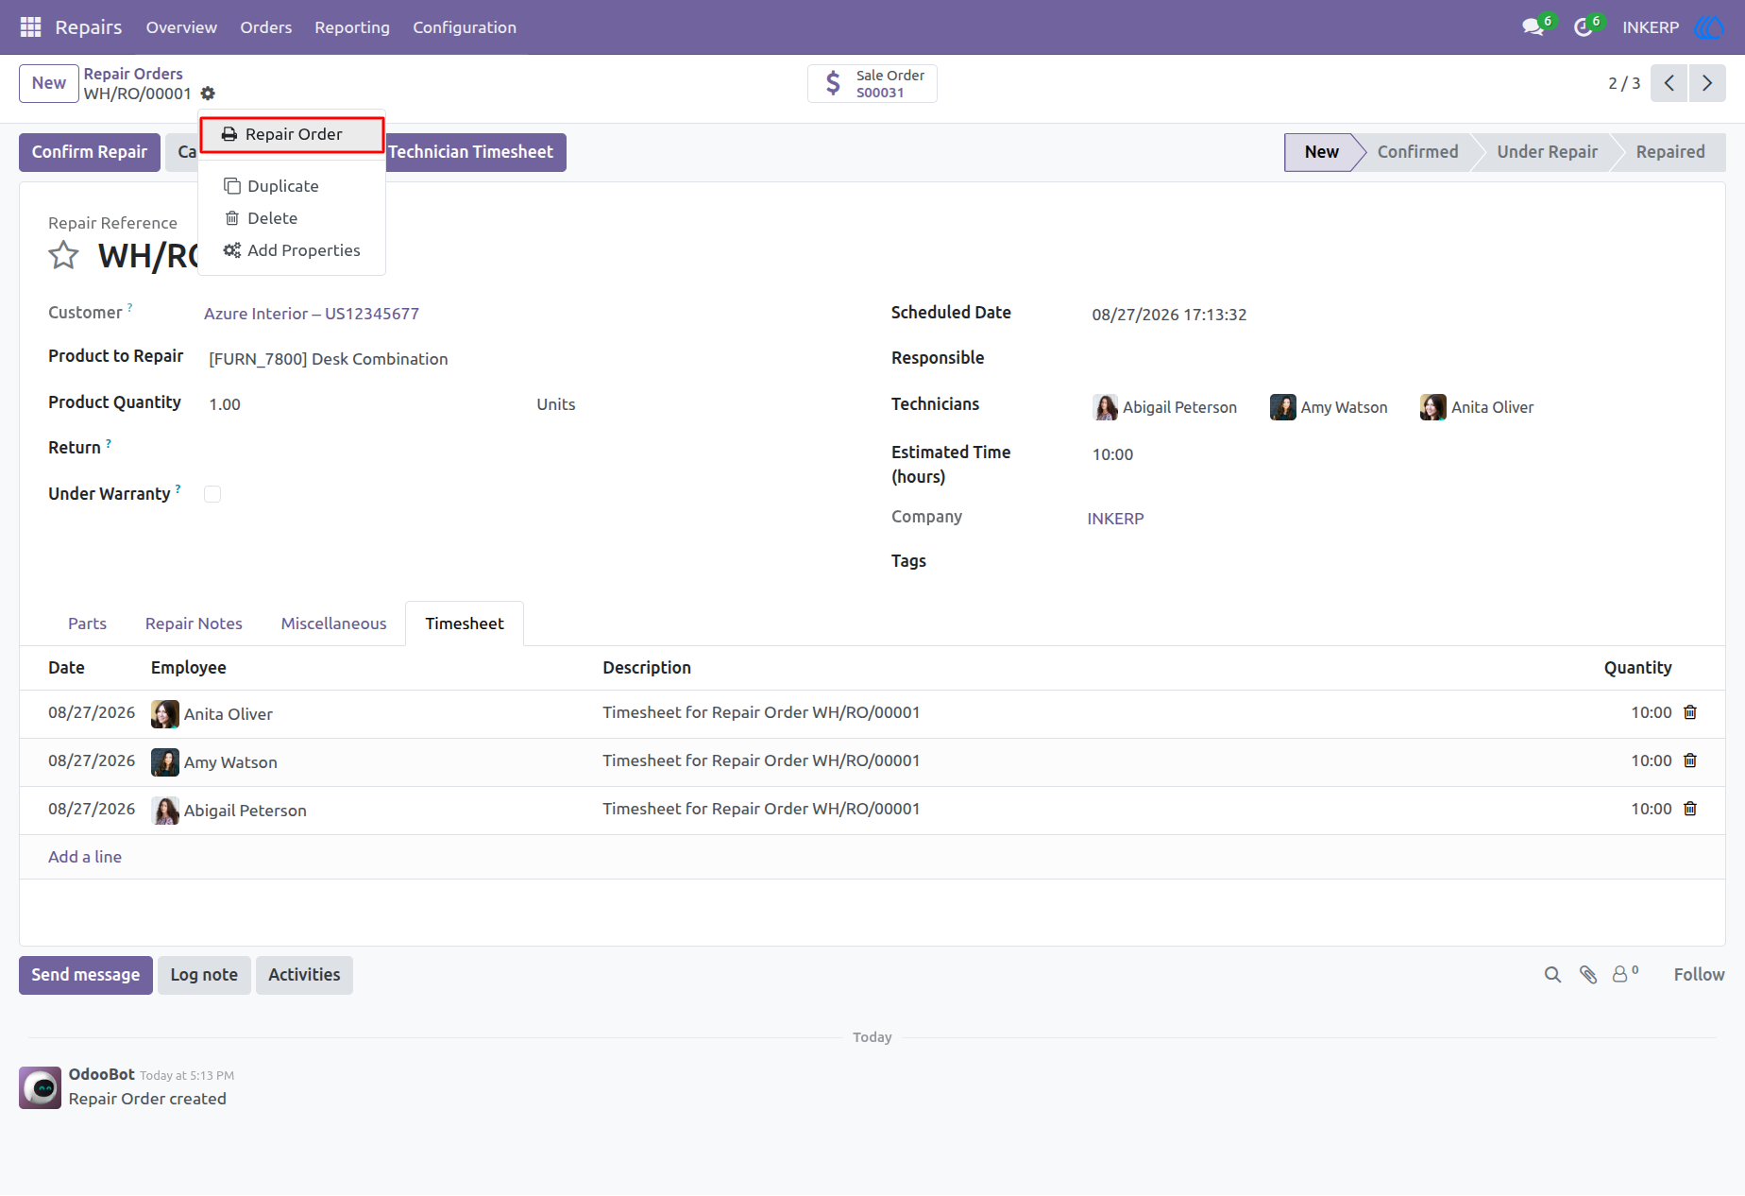Show followers list icon
The width and height of the screenshot is (1745, 1196).
[x=1624, y=974]
